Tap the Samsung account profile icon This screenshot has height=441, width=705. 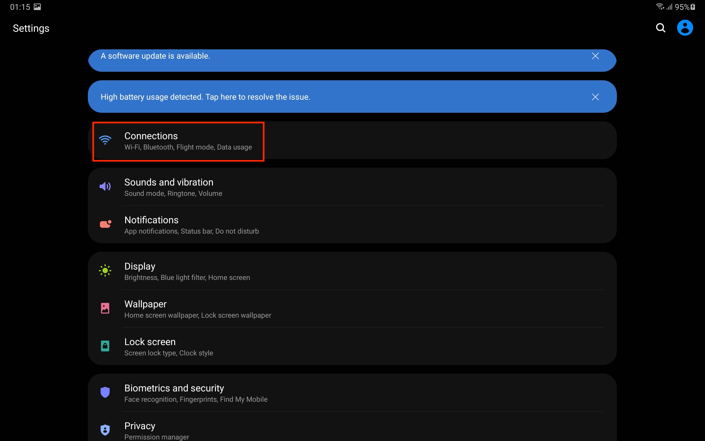click(x=685, y=28)
